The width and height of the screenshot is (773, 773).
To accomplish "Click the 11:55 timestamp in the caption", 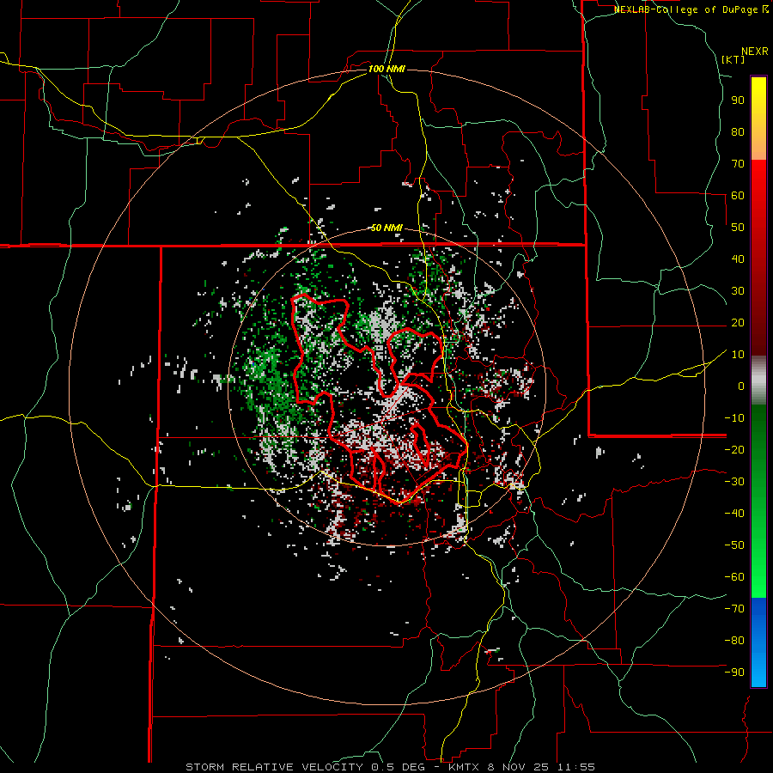I will 576,767.
